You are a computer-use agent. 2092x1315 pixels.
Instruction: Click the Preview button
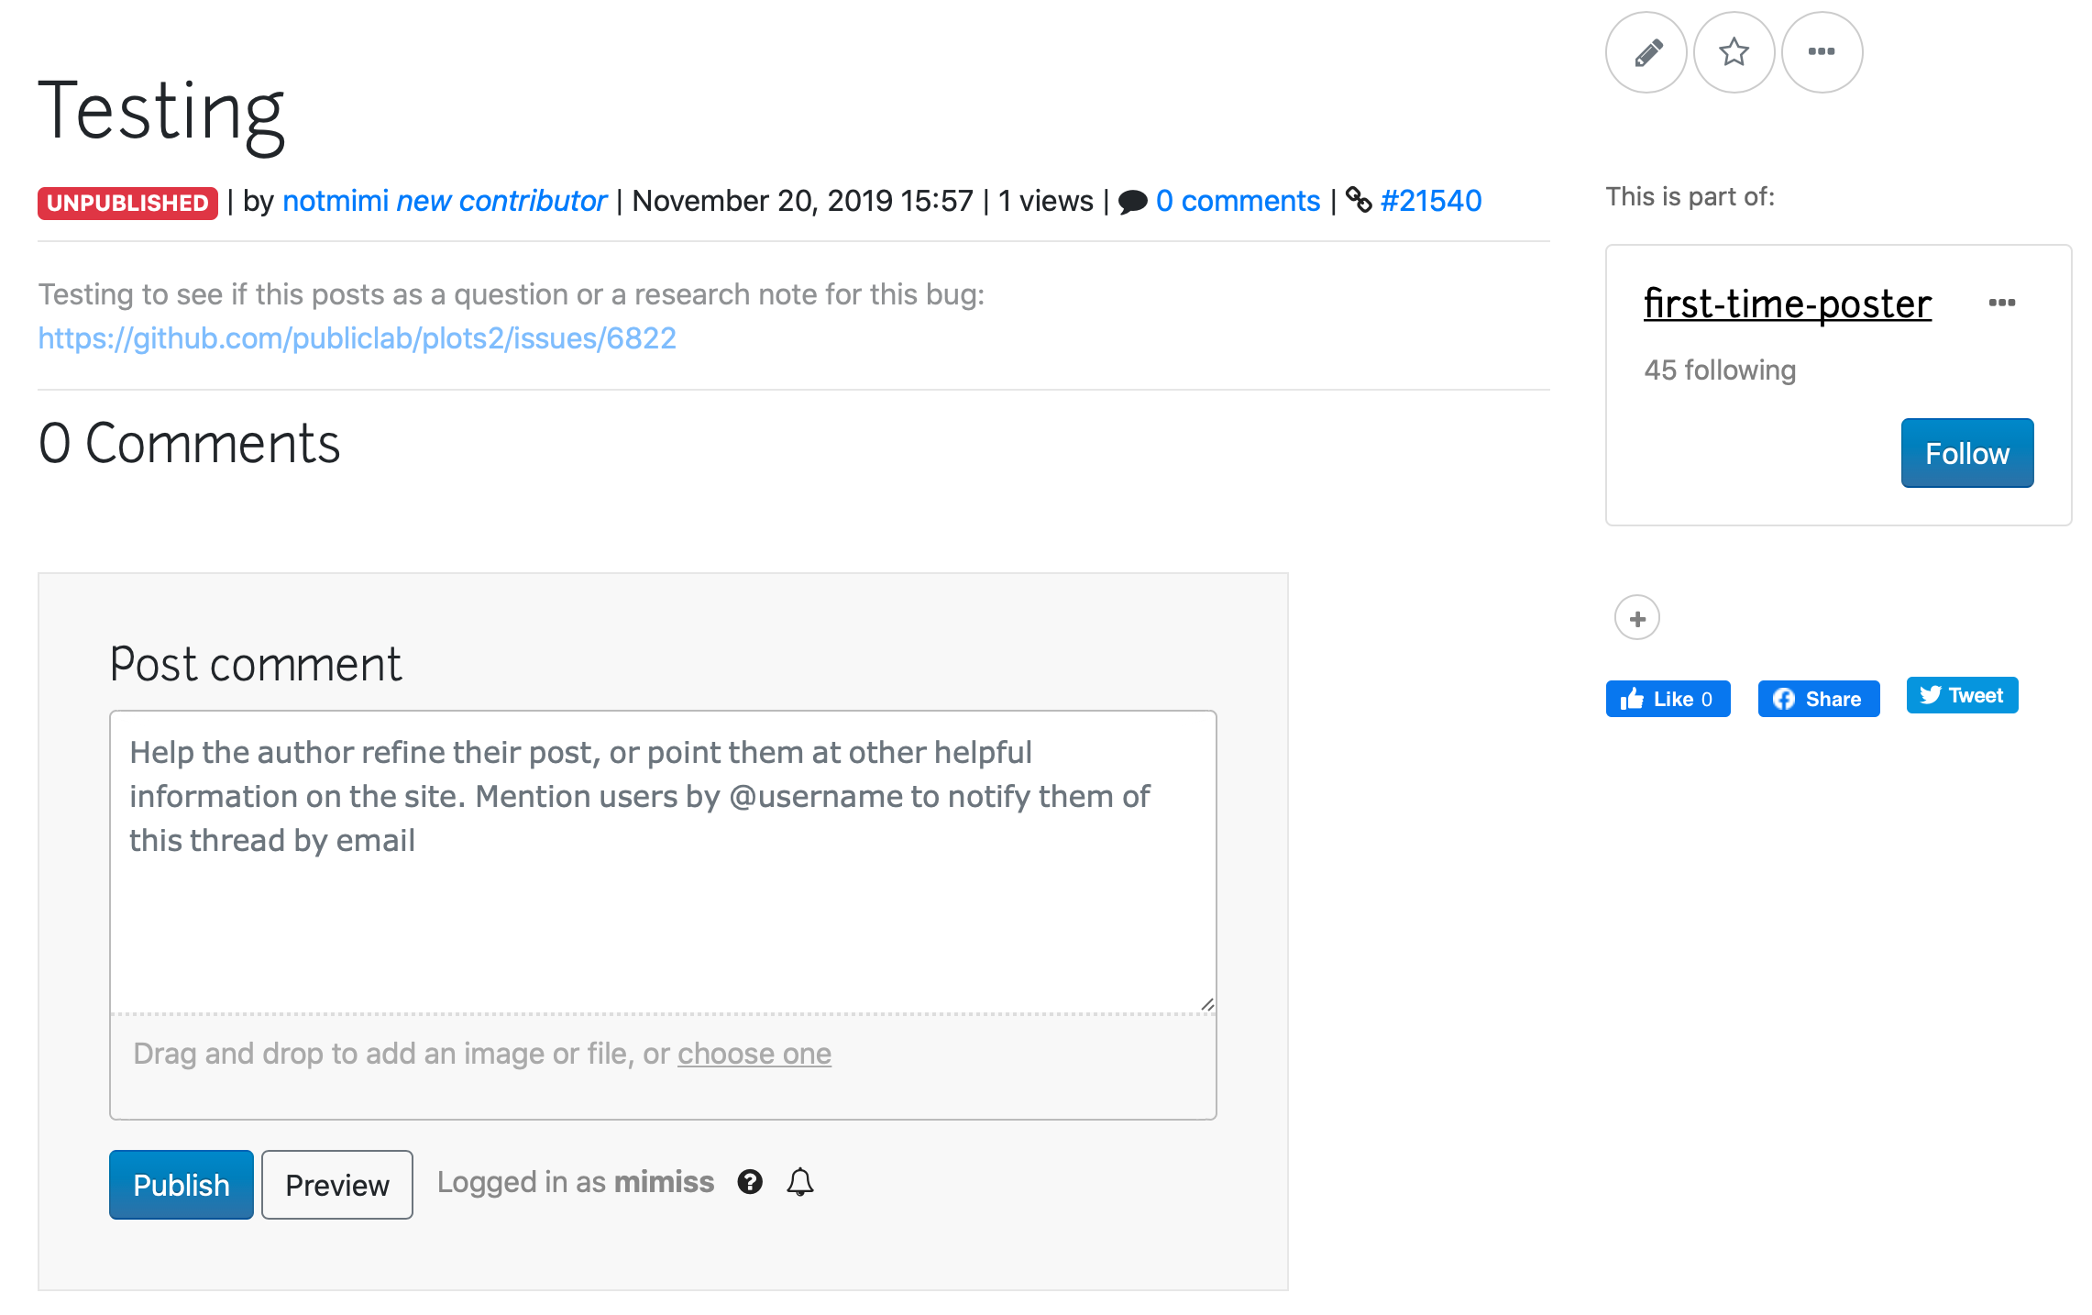[336, 1184]
